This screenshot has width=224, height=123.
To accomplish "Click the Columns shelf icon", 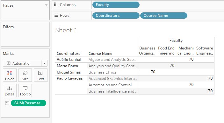I will [x=56, y=5].
